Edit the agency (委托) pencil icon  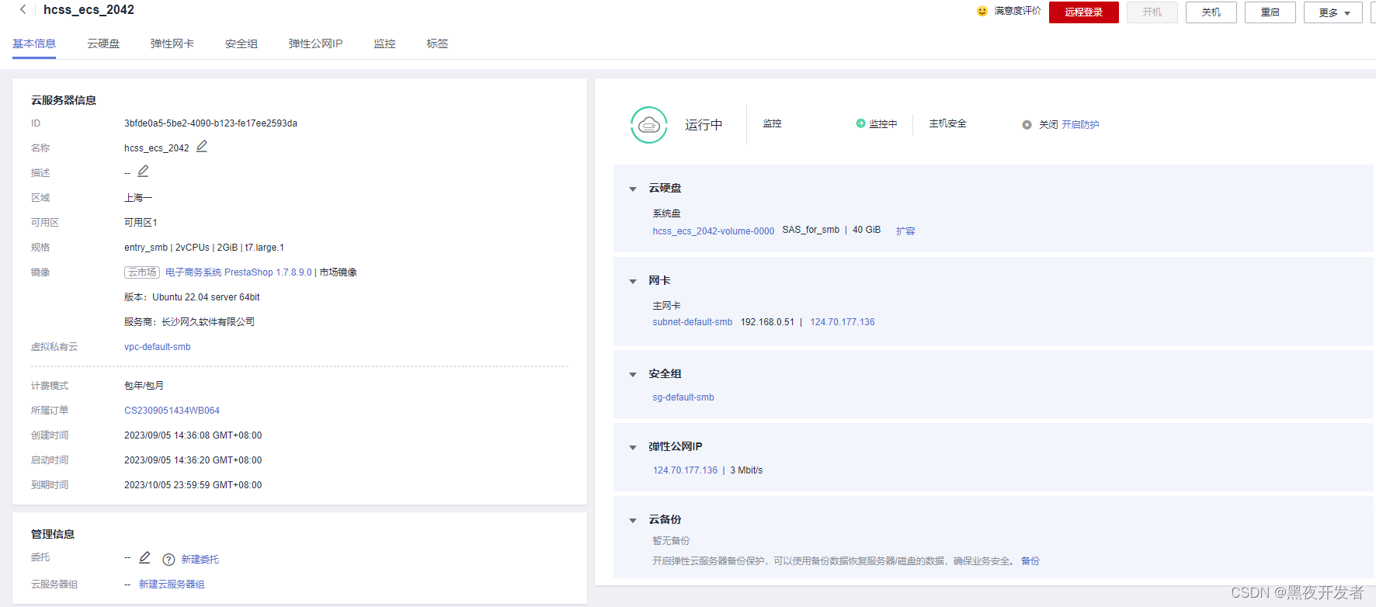tap(144, 557)
